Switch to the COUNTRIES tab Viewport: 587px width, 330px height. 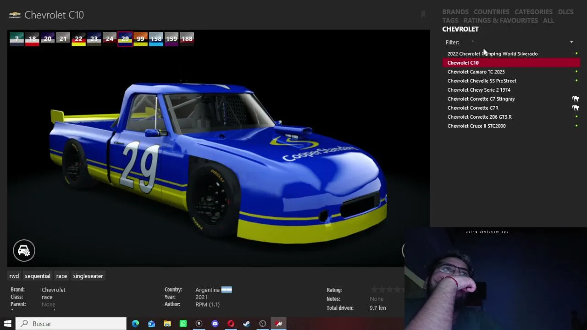coord(492,12)
